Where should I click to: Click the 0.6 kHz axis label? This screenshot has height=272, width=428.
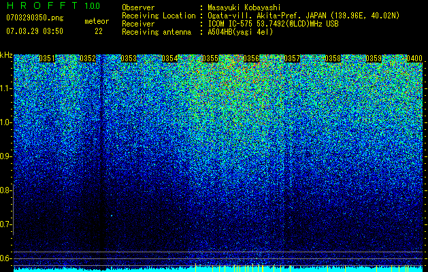(5, 258)
